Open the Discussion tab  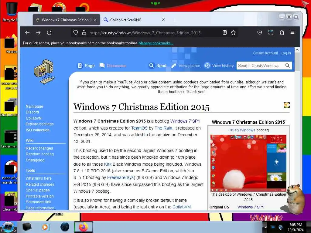coord(113,66)
